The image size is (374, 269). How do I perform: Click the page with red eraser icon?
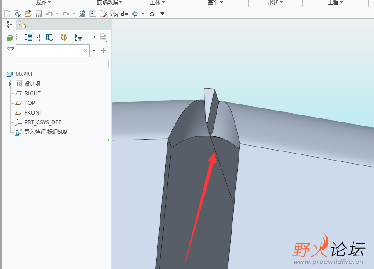coord(103,14)
